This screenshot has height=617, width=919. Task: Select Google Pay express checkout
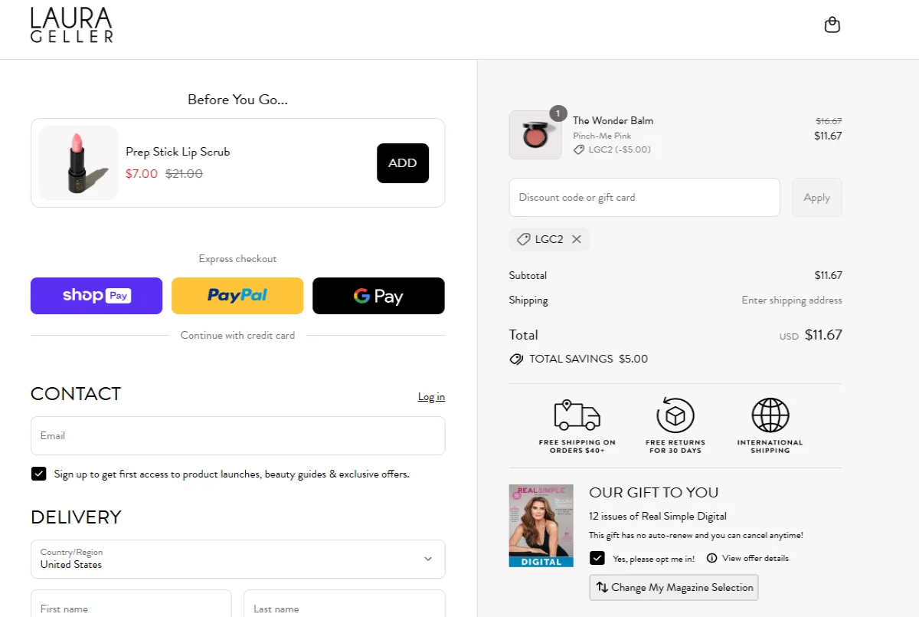pos(378,296)
